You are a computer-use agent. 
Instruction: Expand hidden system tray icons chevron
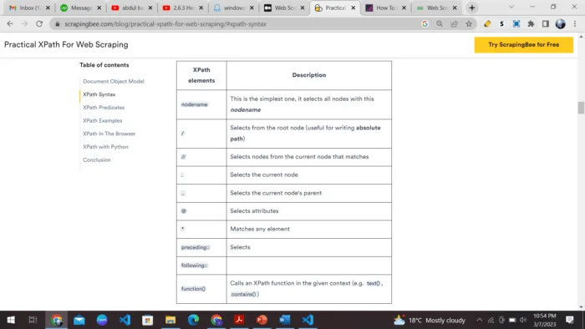(480, 320)
